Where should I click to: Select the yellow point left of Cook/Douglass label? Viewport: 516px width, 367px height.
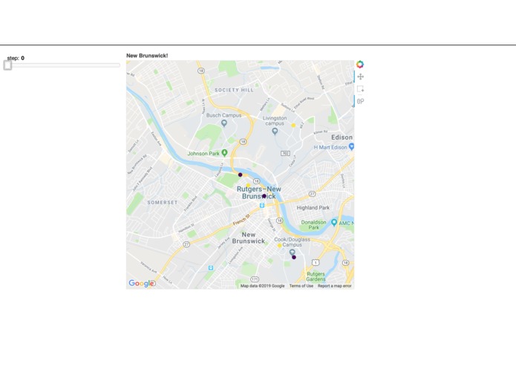point(279,246)
